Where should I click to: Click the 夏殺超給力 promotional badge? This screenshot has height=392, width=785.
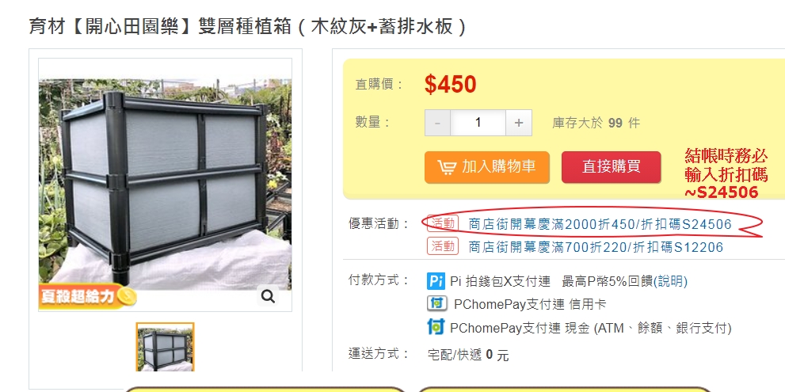click(88, 296)
